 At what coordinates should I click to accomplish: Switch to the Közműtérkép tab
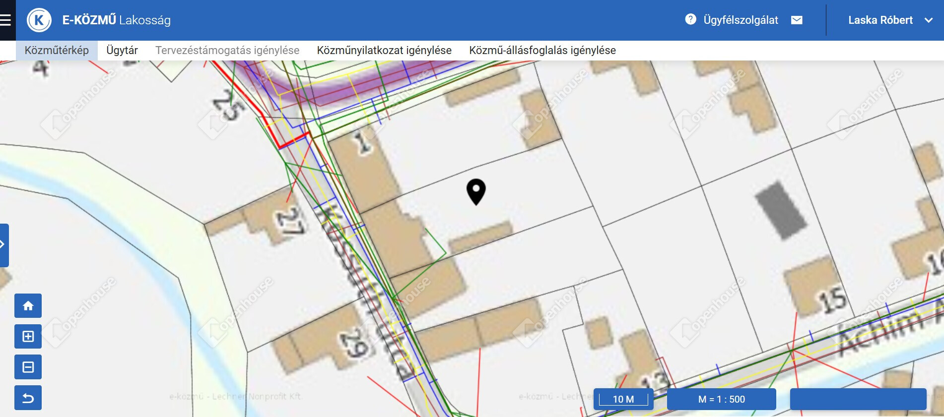(x=57, y=51)
